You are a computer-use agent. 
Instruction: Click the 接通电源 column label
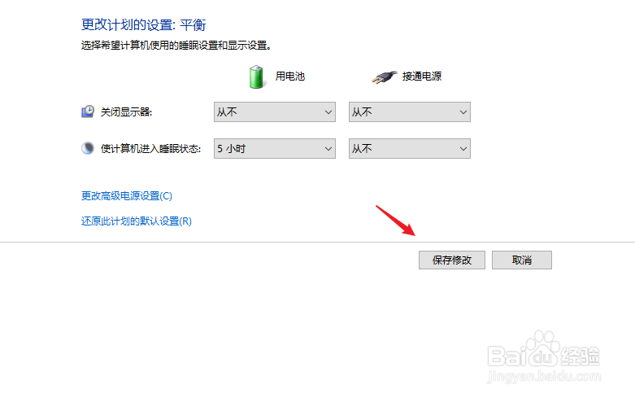[422, 77]
